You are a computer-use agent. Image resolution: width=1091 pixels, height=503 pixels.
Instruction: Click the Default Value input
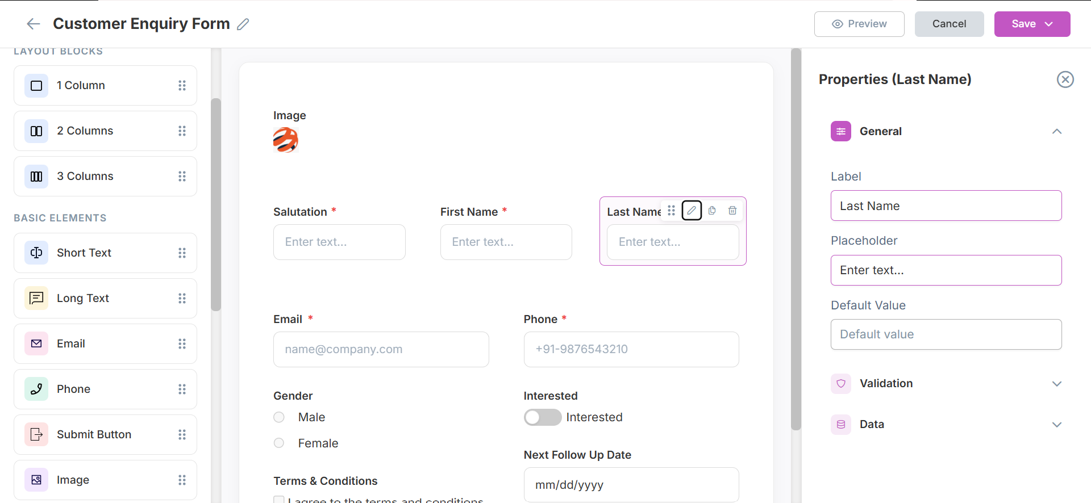[946, 334]
